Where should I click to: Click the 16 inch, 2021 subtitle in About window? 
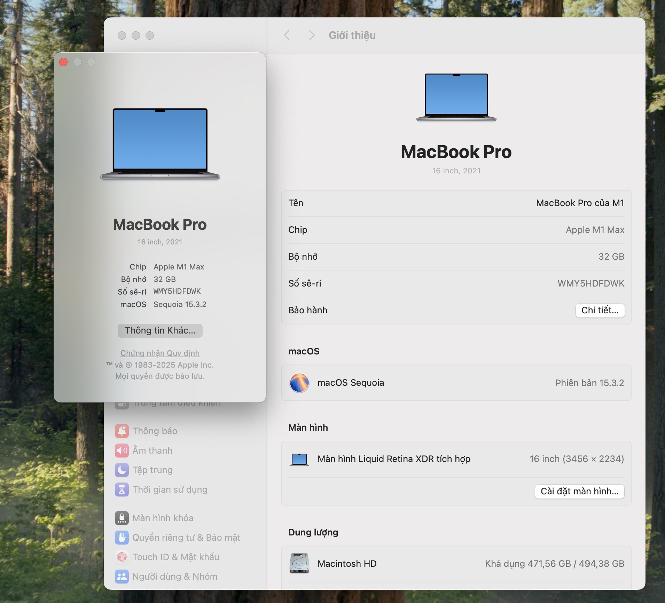(x=160, y=242)
